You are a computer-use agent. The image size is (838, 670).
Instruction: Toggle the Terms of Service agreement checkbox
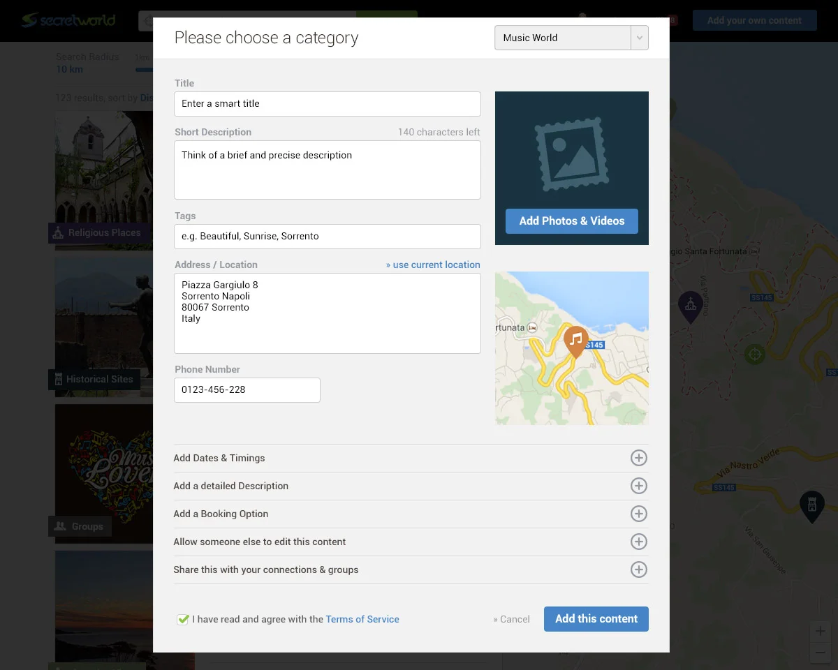coord(183,619)
